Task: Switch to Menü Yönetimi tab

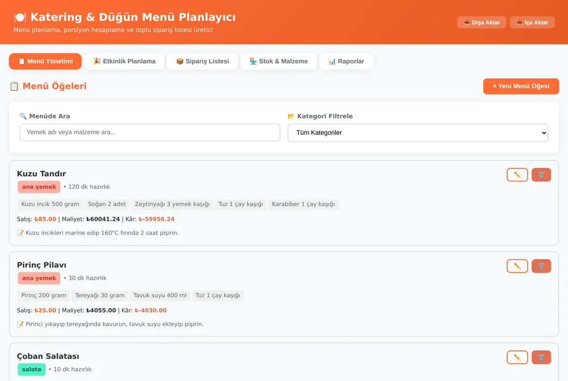Action: (45, 61)
